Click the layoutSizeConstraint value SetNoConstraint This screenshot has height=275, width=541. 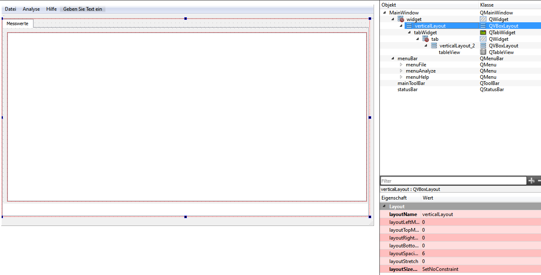click(x=440, y=269)
